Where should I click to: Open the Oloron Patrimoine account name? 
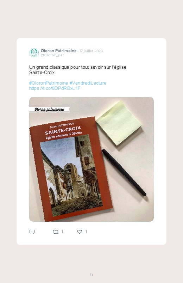[x=58, y=51]
